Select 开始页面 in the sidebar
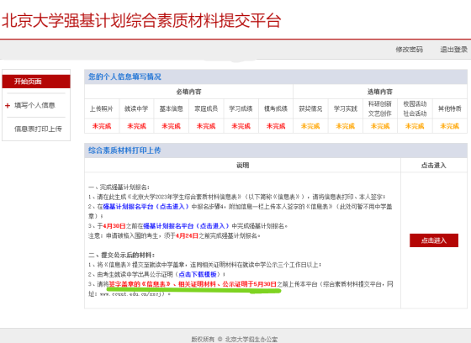Viewport: 471px width, 343px height. pos(36,82)
